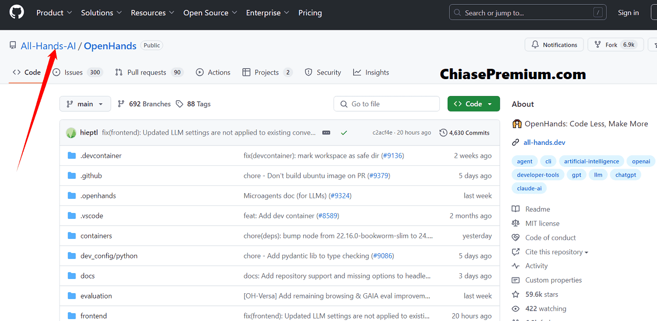Viewport: 657px width, 321px height.
Task: Click the hieptl author avatar
Action: click(71, 133)
